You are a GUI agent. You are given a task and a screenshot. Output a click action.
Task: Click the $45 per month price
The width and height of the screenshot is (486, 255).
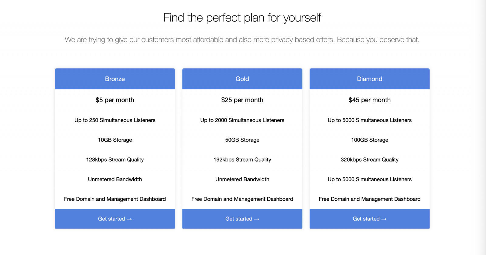click(369, 100)
